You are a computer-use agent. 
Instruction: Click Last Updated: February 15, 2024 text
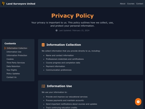74,30
